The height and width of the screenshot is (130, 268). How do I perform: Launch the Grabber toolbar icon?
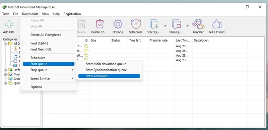(x=198, y=24)
